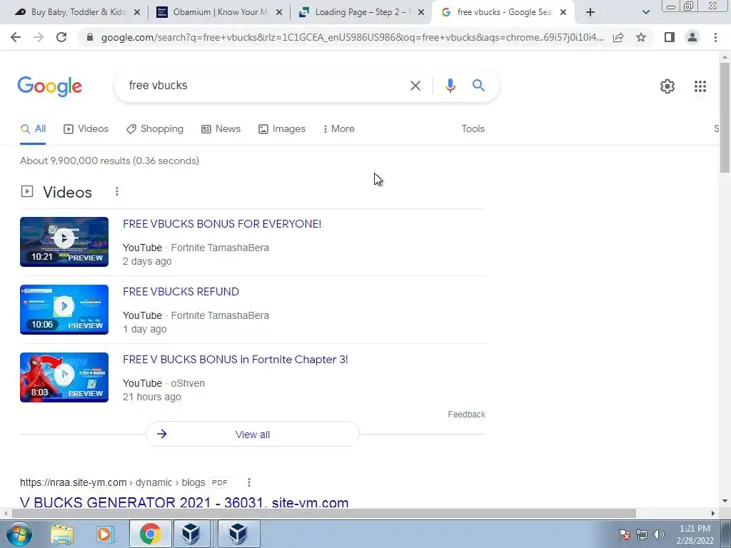
Task: Open options for the nraa.site-ym.com result
Action: (249, 482)
